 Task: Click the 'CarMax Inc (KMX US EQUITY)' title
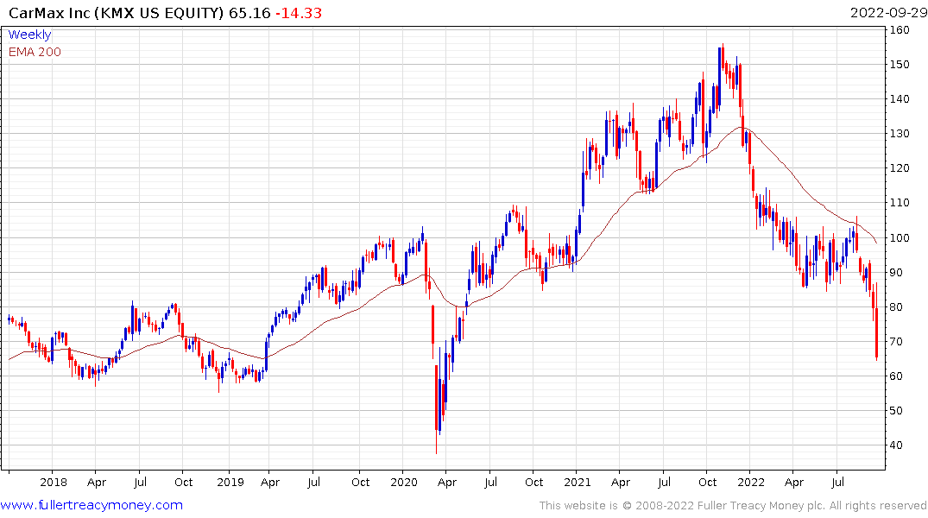click(x=116, y=13)
